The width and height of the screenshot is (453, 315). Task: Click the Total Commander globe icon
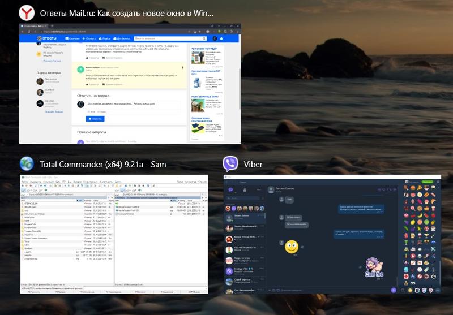[x=27, y=164]
